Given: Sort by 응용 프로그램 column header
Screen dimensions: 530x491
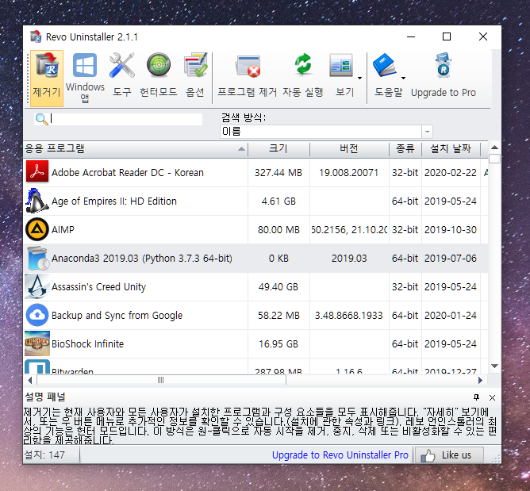Looking at the screenshot, I should click(x=136, y=149).
